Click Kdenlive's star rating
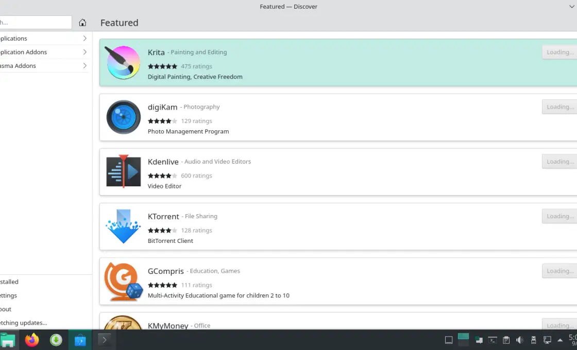Viewport: 577px width, 350px height. point(162,176)
